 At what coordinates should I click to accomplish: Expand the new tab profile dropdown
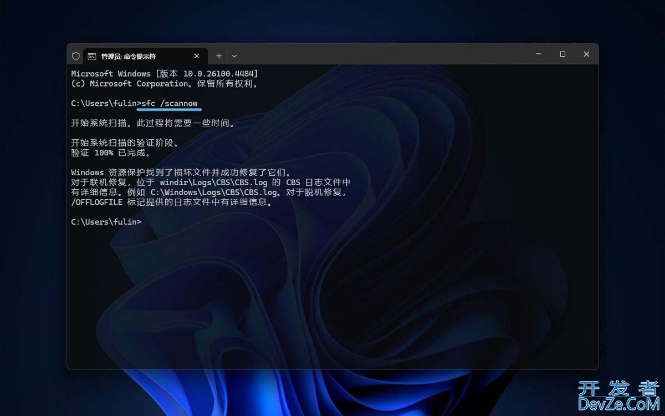point(234,56)
